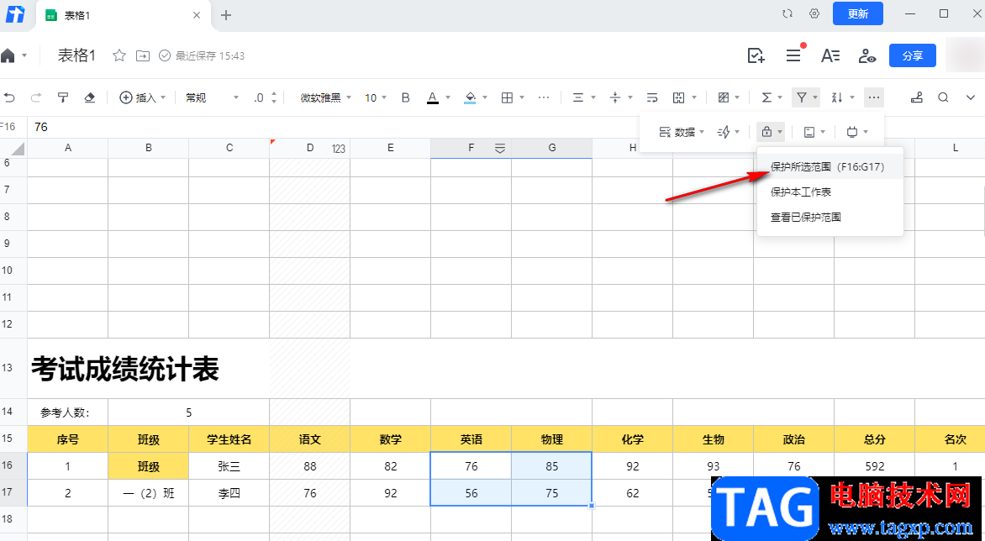Choose 查看已保护范围 menu item

point(830,217)
